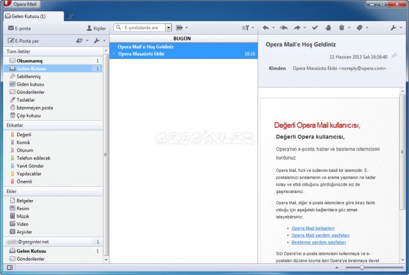Open Belgeler attachments filter
409x275 pixels.
click(53, 201)
